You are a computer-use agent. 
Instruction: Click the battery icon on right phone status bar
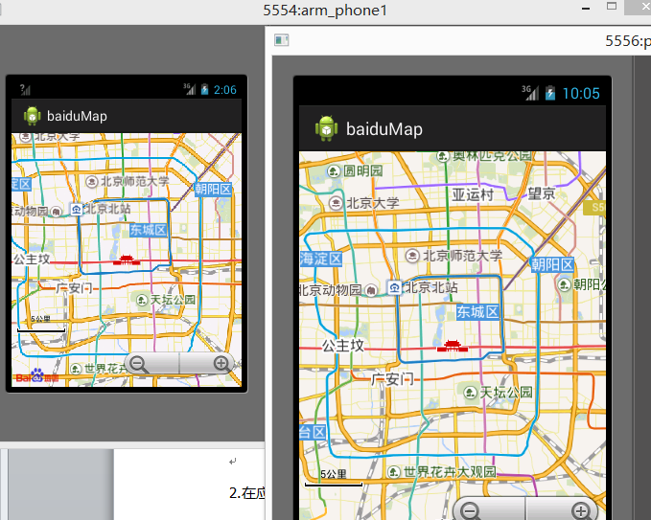(x=550, y=93)
